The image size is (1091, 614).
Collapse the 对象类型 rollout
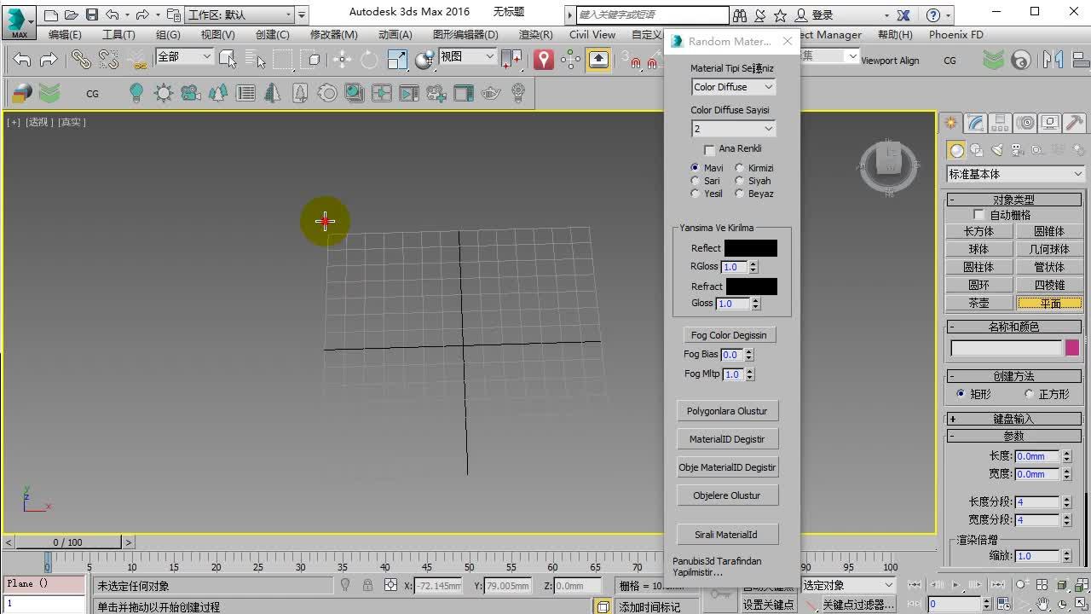tap(1013, 200)
